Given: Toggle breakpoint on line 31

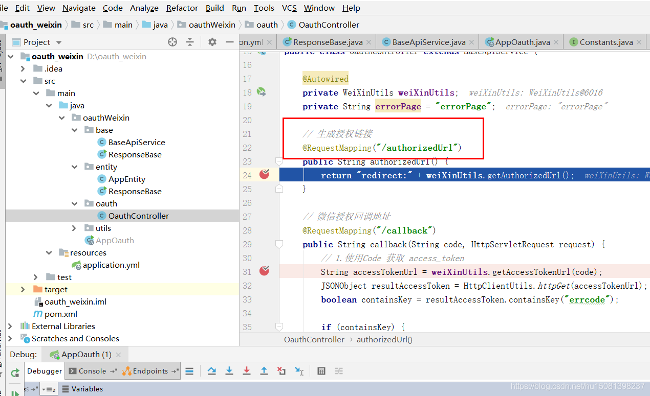Looking at the screenshot, I should [264, 271].
